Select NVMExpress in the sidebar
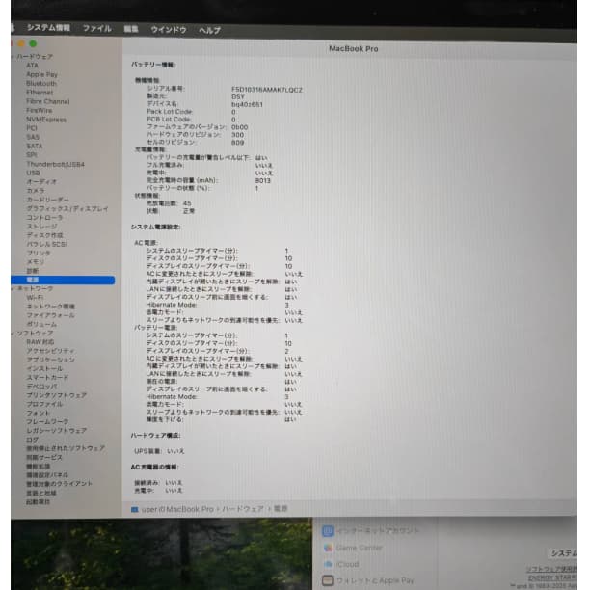This screenshot has height=590, width=590. tap(46, 120)
